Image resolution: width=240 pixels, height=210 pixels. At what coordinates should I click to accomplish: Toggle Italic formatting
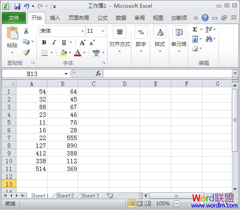click(x=54, y=43)
